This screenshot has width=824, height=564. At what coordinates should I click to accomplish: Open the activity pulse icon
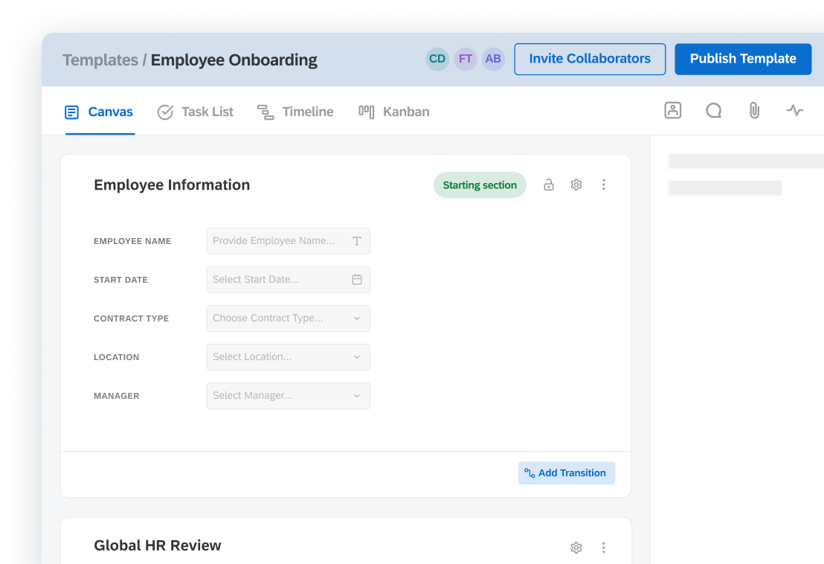point(795,111)
